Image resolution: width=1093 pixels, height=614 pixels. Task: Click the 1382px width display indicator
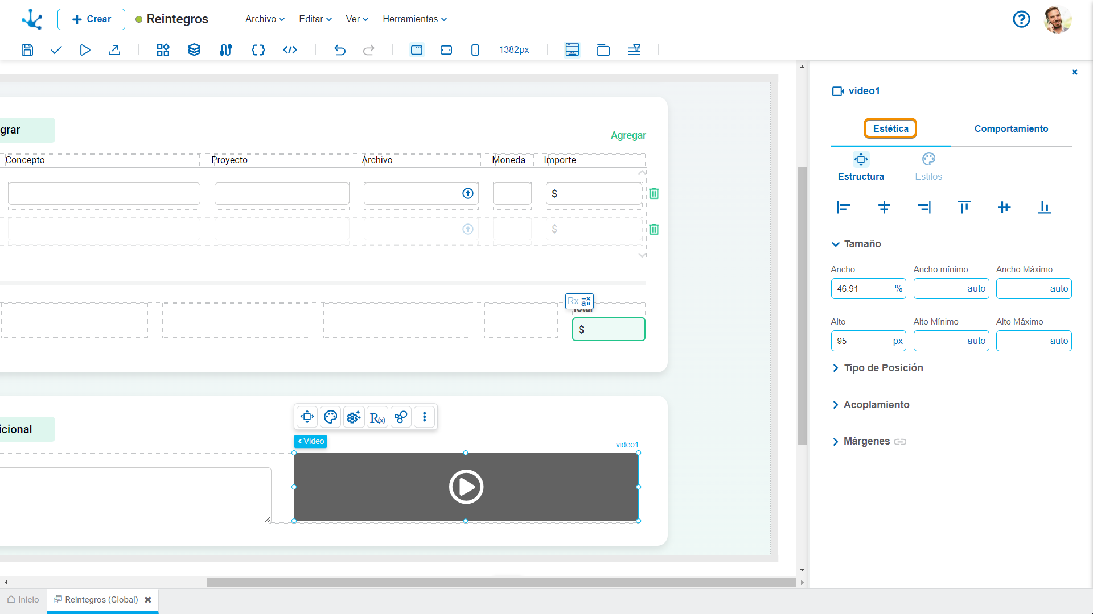pos(513,49)
